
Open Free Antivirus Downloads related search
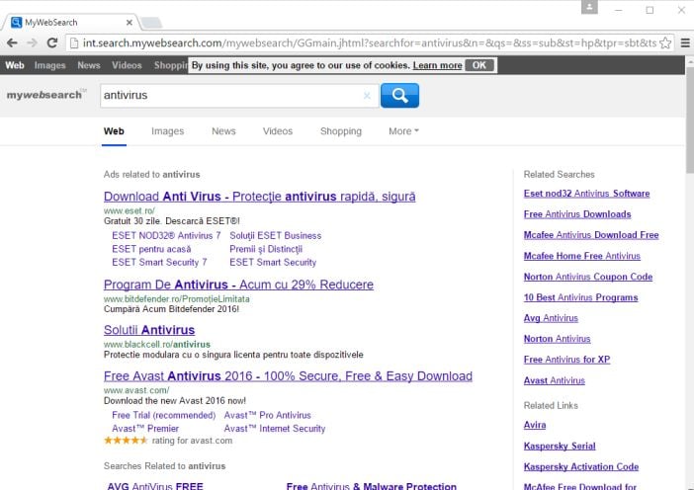coord(577,214)
